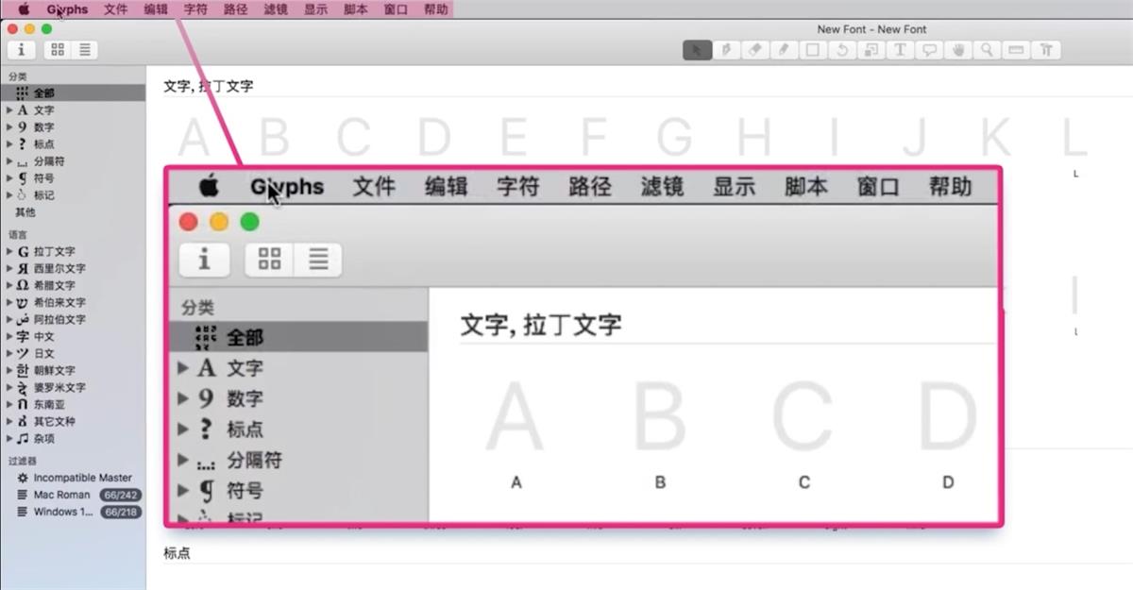Grab the Hand tool for panning
The height and width of the screenshot is (590, 1133).
click(958, 50)
